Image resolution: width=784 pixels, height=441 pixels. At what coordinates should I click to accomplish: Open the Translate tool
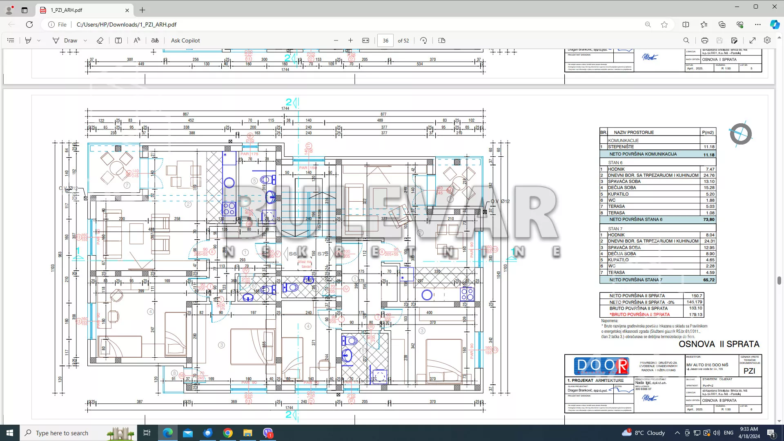155,40
